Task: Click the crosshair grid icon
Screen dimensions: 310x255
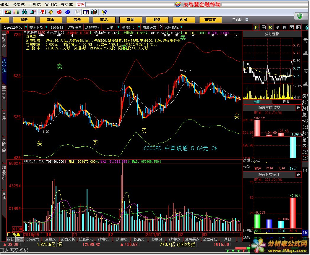Action: pyautogui.click(x=264, y=27)
